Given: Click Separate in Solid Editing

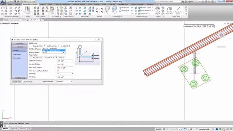Looking at the screenshot, I should (143, 13).
